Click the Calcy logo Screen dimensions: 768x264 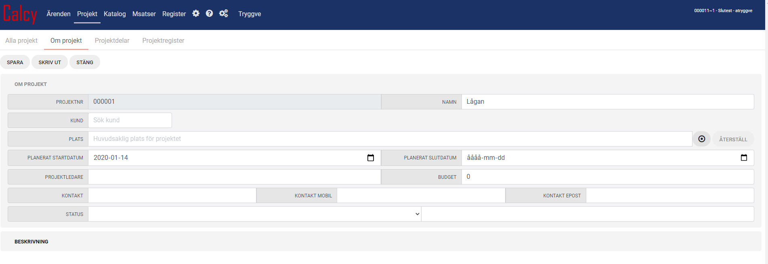click(20, 14)
